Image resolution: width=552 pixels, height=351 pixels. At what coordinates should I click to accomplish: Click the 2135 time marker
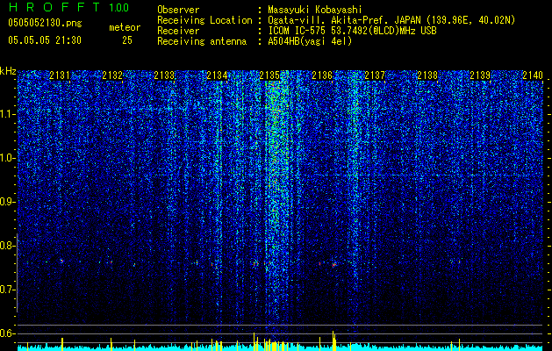[x=269, y=75]
